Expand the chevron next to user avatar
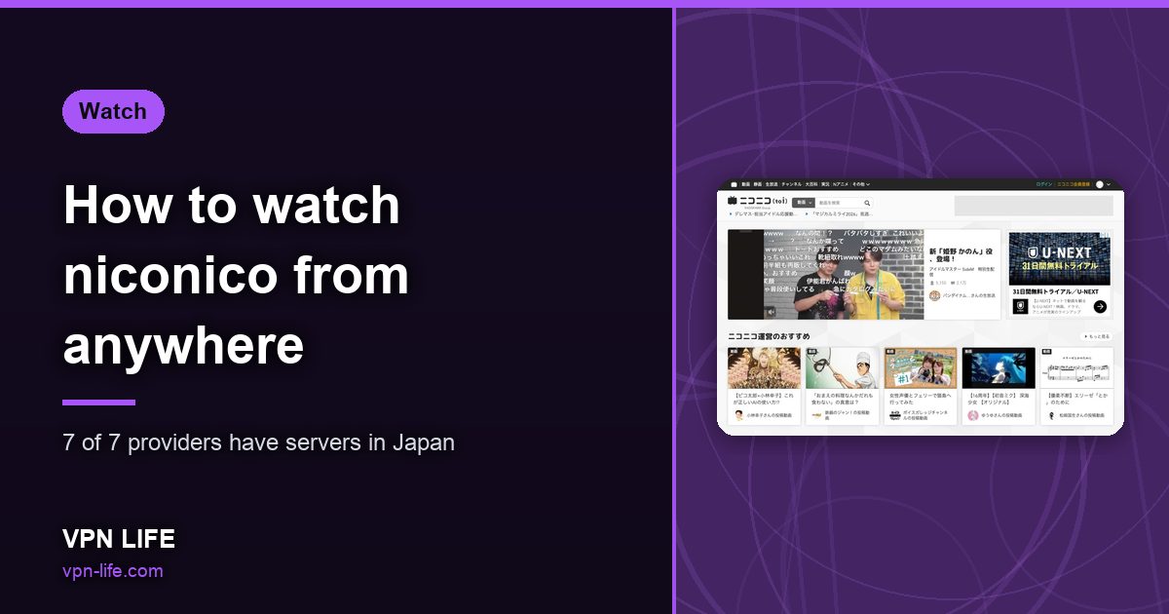Image resolution: width=1169 pixels, height=614 pixels. pyautogui.click(x=1109, y=184)
